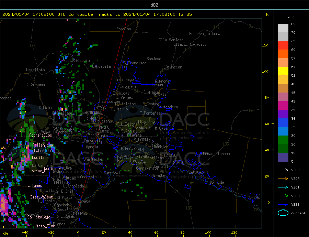Select the light blue 35 dBZ swatch
Screen dimensions: 309x237
point(283,131)
